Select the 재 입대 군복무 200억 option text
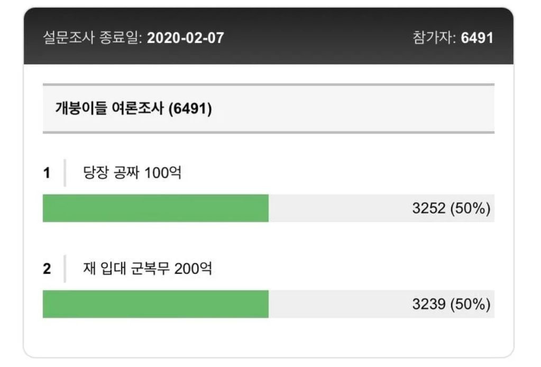Screen dimensions: 541x367 (x=148, y=269)
